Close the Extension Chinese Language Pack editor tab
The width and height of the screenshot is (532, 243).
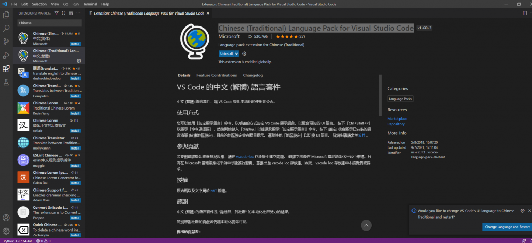point(208,13)
